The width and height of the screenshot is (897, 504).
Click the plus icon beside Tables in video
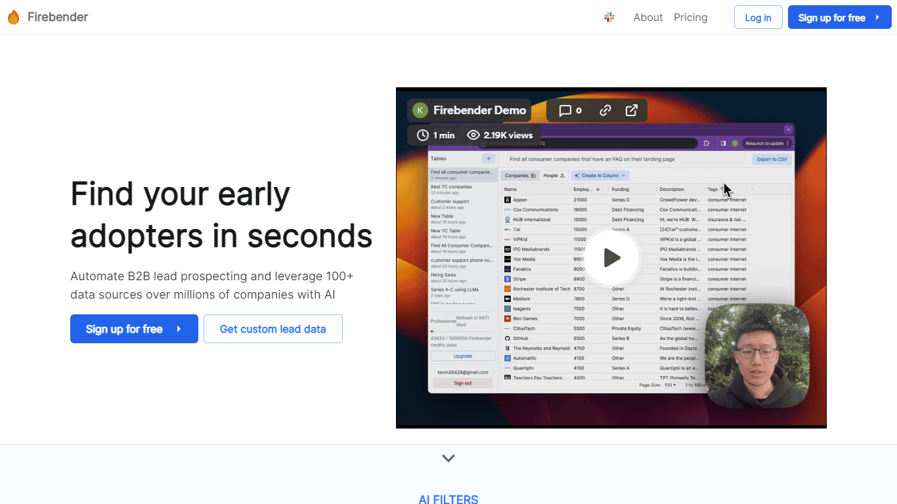(x=489, y=158)
